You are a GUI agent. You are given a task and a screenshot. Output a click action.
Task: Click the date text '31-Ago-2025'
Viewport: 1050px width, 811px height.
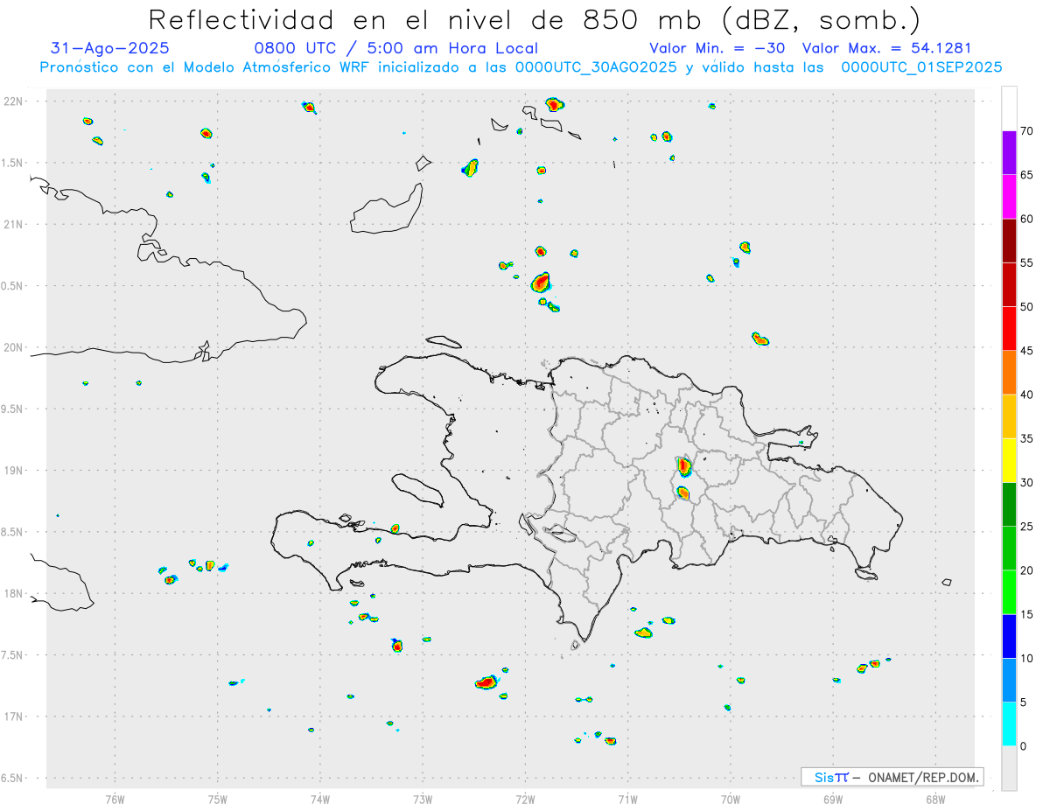point(110,48)
